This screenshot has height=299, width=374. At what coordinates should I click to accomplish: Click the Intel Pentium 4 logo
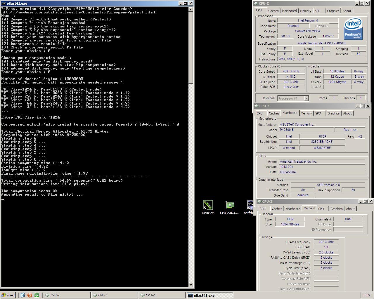[353, 28]
